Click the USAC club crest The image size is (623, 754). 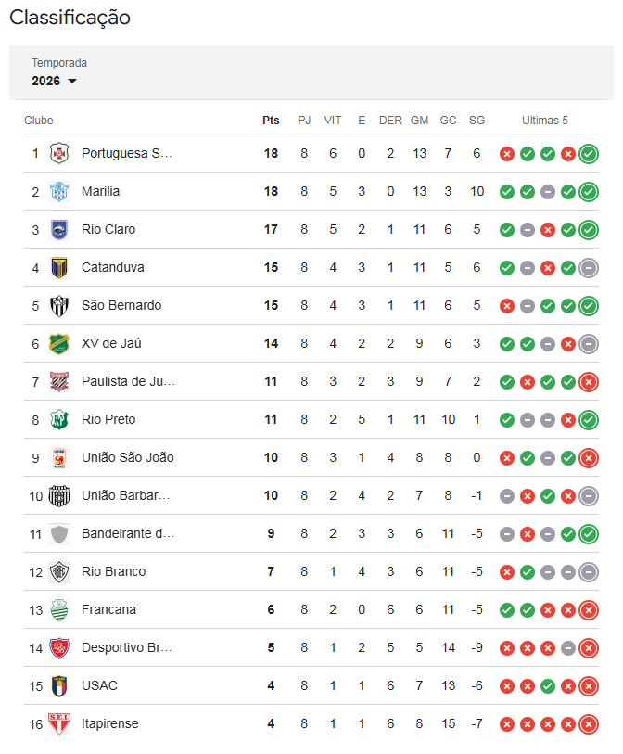click(x=59, y=685)
